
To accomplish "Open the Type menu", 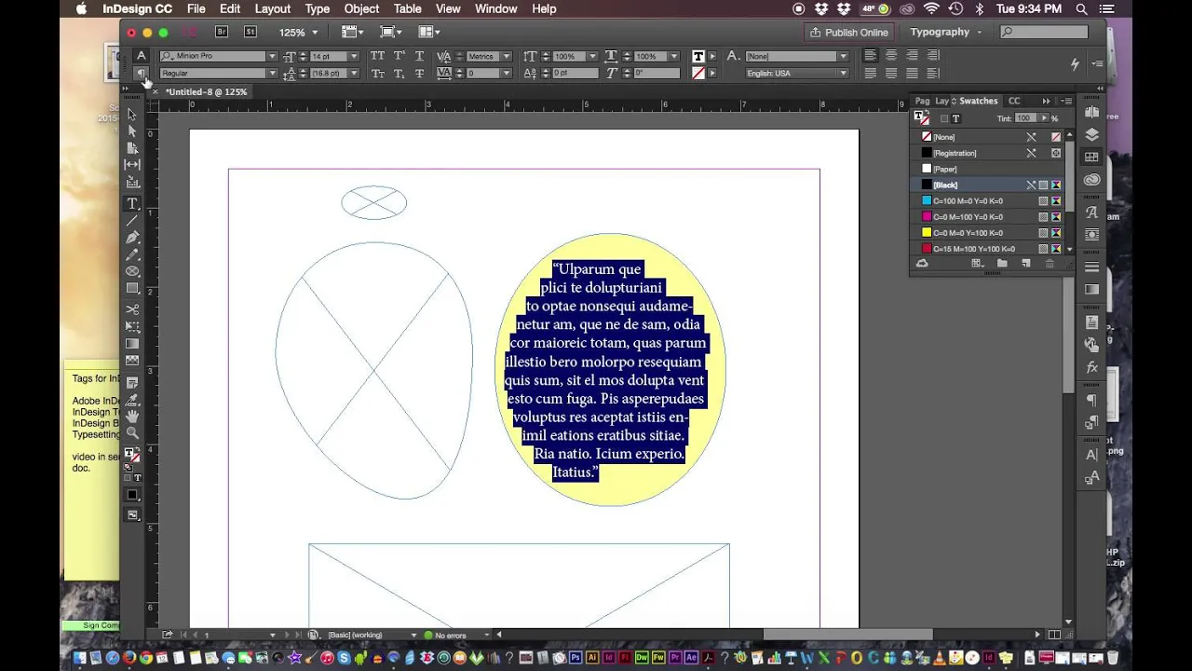I will pos(318,8).
